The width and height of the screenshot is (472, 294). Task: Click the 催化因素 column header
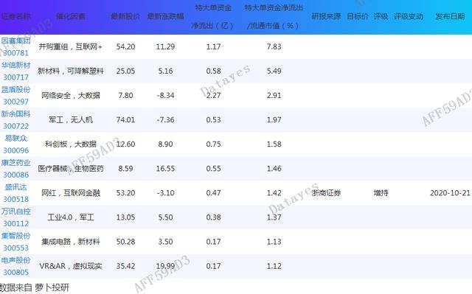71,16
